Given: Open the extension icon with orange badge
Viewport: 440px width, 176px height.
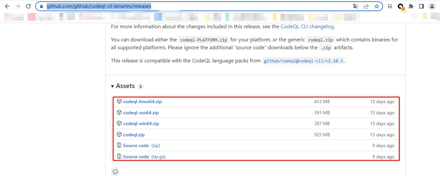Looking at the screenshot, I should click(400, 7).
